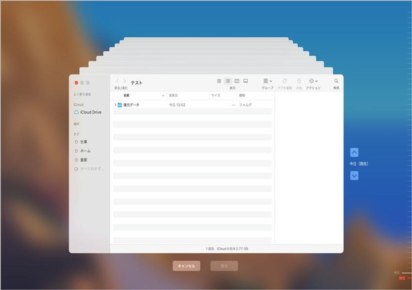Click the status bar iCloud space text
The width and height of the screenshot is (412, 290).
227,248
